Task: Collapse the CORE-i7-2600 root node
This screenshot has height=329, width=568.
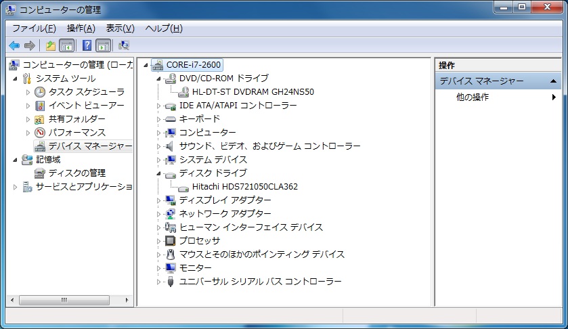Action: (146, 65)
